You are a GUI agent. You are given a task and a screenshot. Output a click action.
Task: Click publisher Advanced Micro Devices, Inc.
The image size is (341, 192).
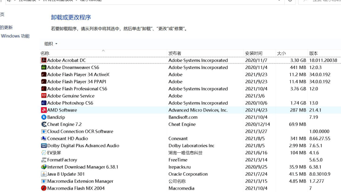[198, 110]
